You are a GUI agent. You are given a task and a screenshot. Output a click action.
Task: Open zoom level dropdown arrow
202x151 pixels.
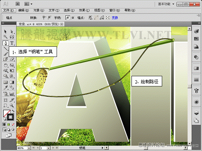pos(29,148)
